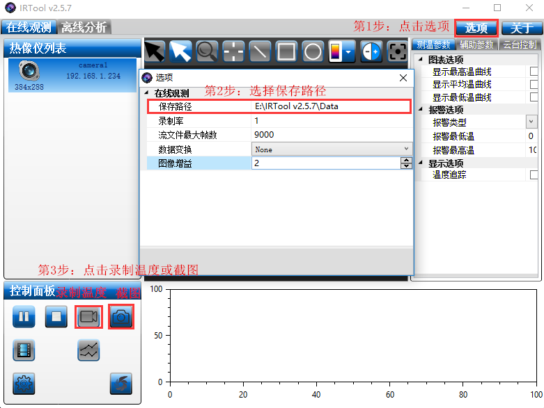Screen dimensions: 544x408
Task: Open the 数据变换 None dropdown
Action: click(332, 149)
